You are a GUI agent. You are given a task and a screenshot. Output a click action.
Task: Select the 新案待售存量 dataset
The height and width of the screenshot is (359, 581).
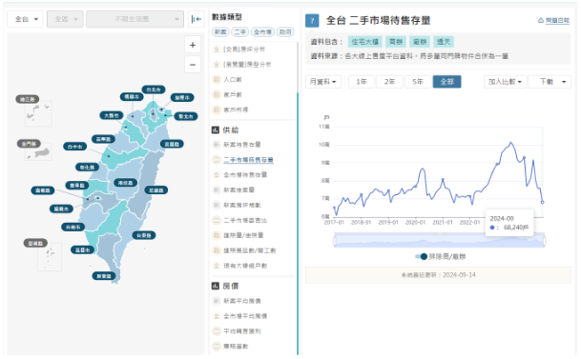coord(242,145)
